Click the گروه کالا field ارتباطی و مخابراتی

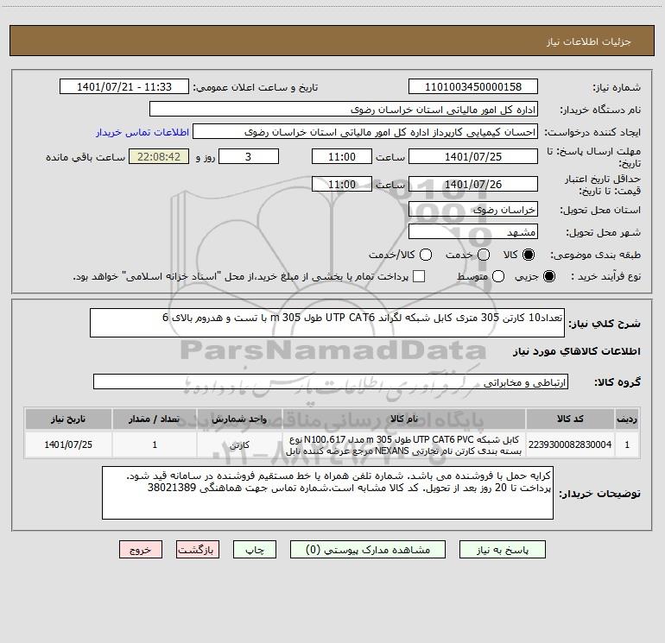(x=331, y=381)
